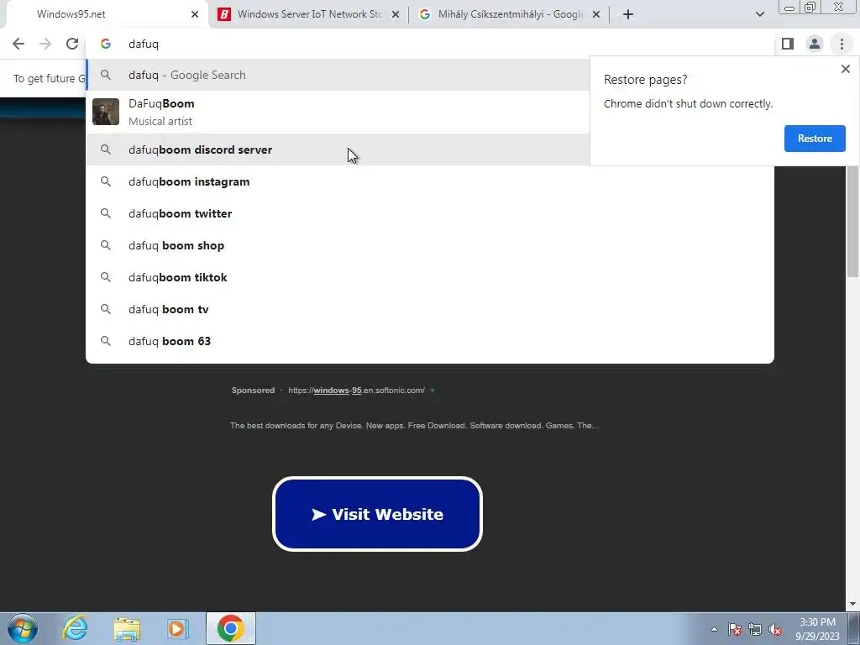Choose 'dafuq boom 63' suggestion
The height and width of the screenshot is (645, 860).
point(430,341)
